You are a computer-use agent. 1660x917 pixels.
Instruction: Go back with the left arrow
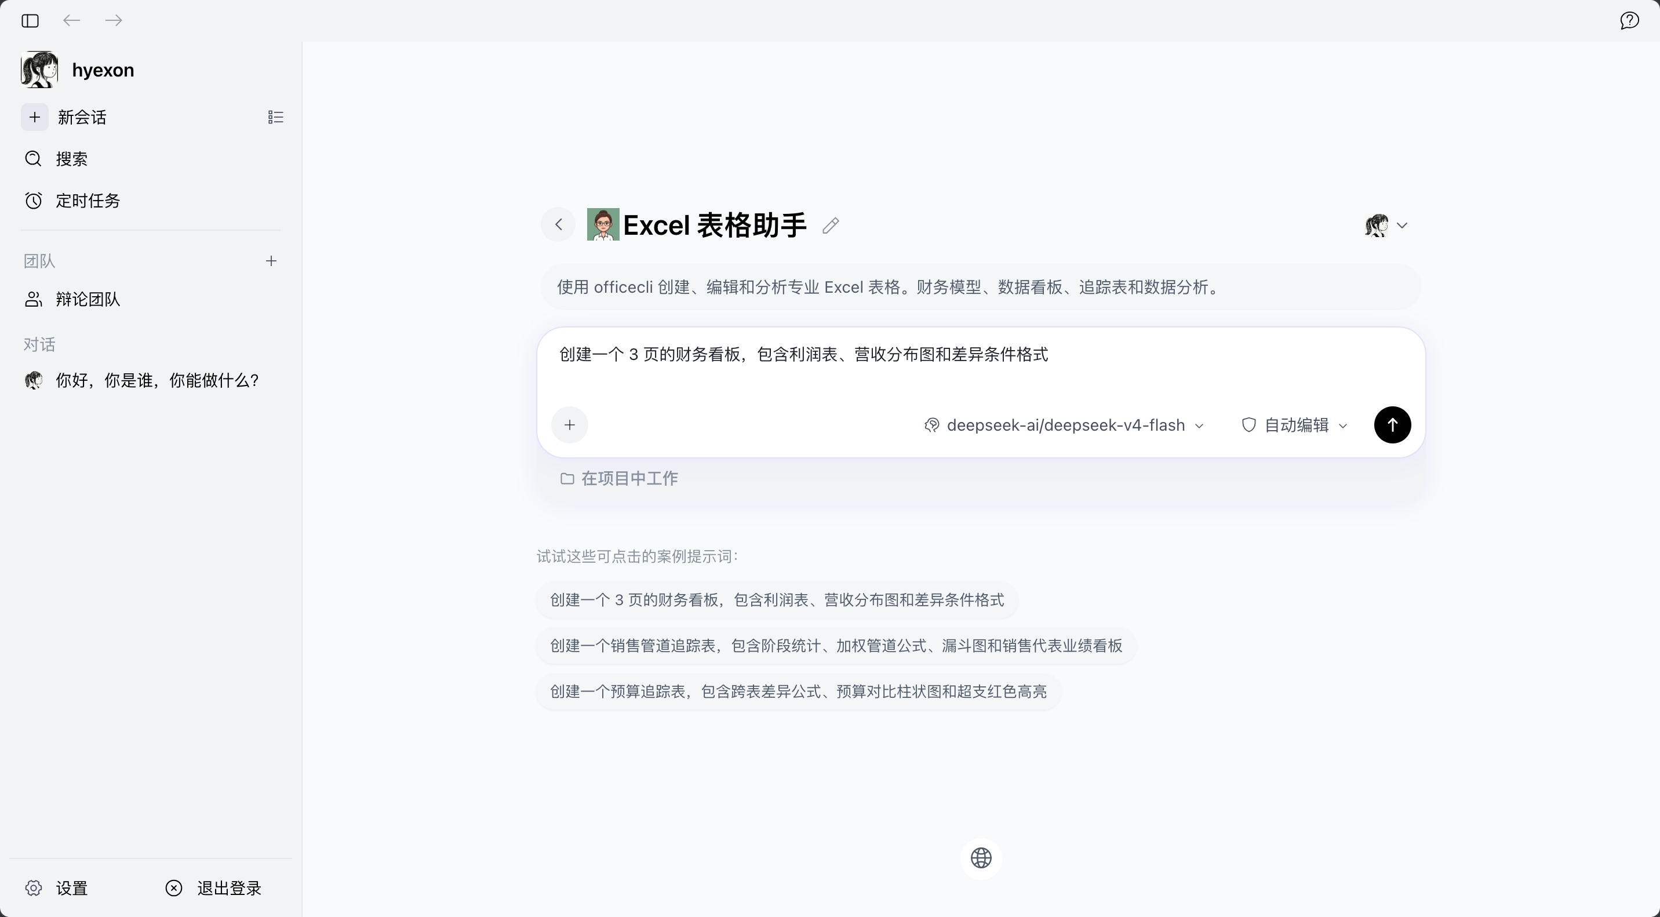tap(71, 21)
